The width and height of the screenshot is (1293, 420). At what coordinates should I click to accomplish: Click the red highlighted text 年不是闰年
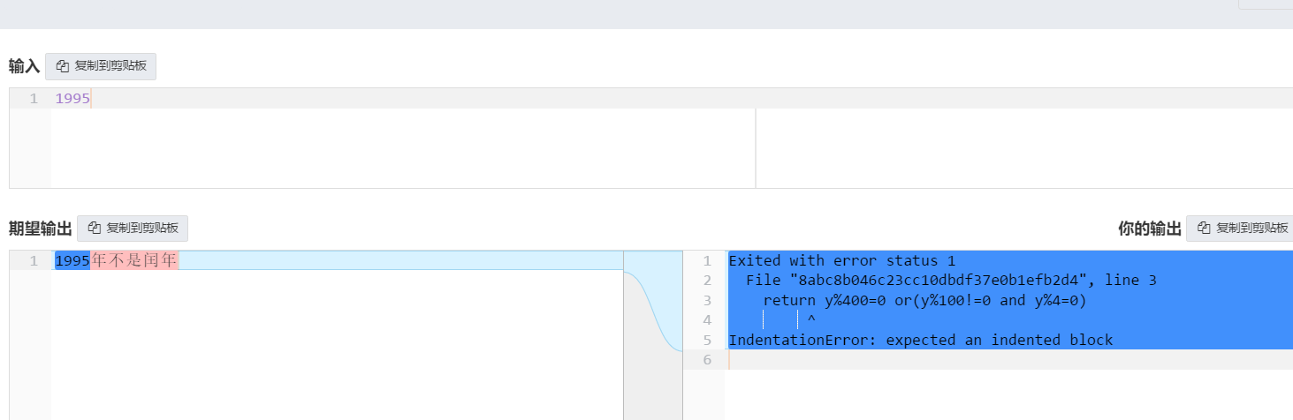click(x=134, y=260)
